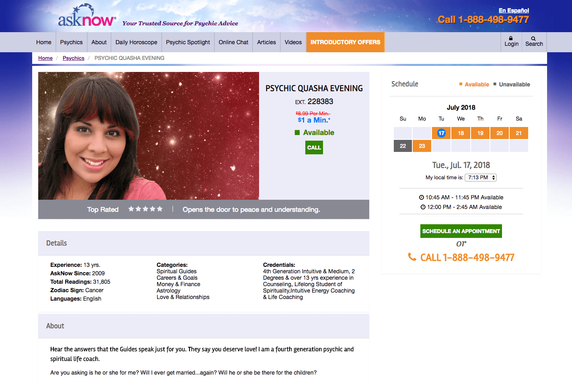The height and width of the screenshot is (383, 572).
Task: Open the Daily Horoscope menu item
Action: (136, 42)
